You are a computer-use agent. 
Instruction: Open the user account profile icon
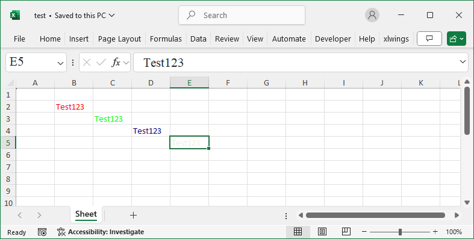tap(372, 15)
